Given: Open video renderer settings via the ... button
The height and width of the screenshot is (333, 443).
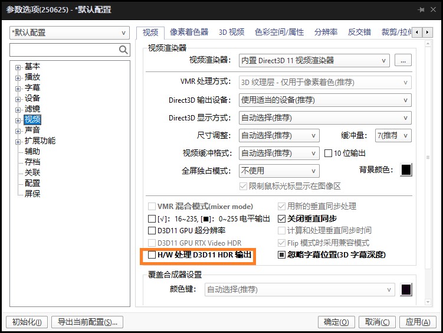Looking at the screenshot, I should pyautogui.click(x=403, y=60).
